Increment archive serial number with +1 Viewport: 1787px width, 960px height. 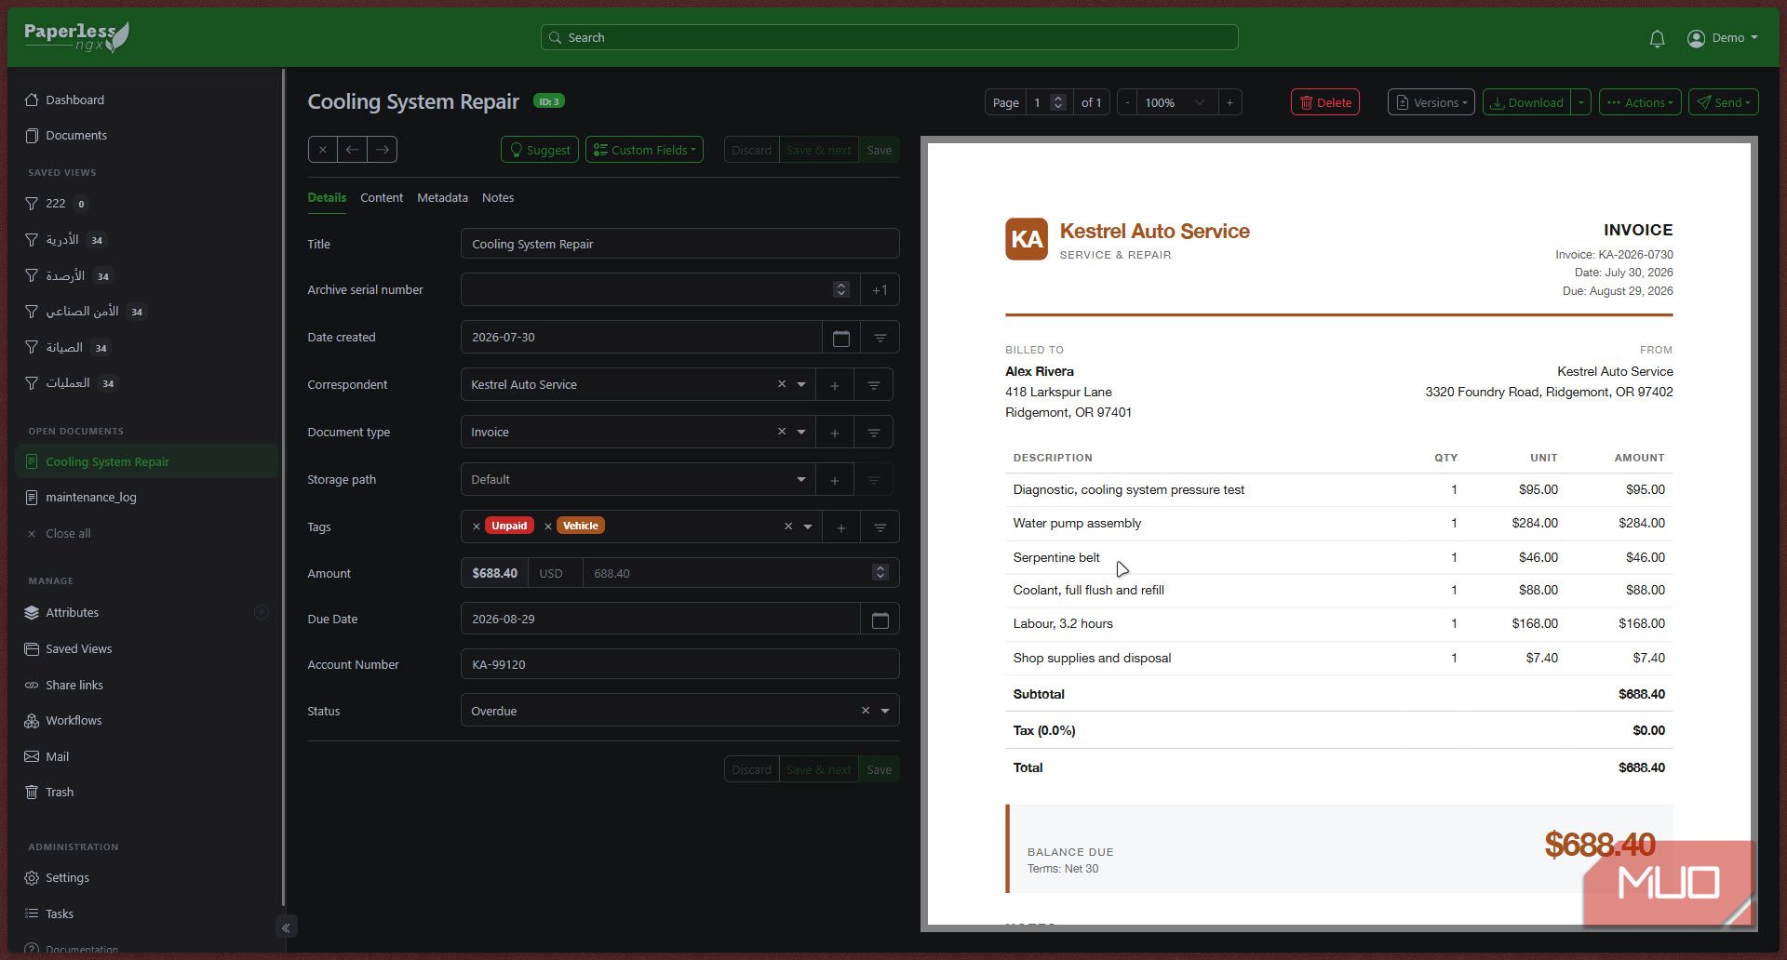click(880, 290)
